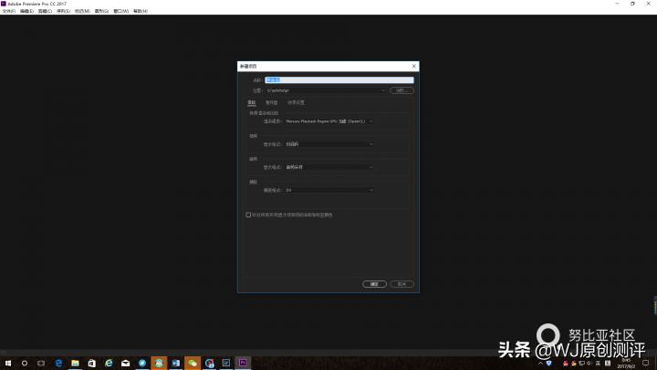
Task: Open the audio display format dropdown
Action: [329, 167]
